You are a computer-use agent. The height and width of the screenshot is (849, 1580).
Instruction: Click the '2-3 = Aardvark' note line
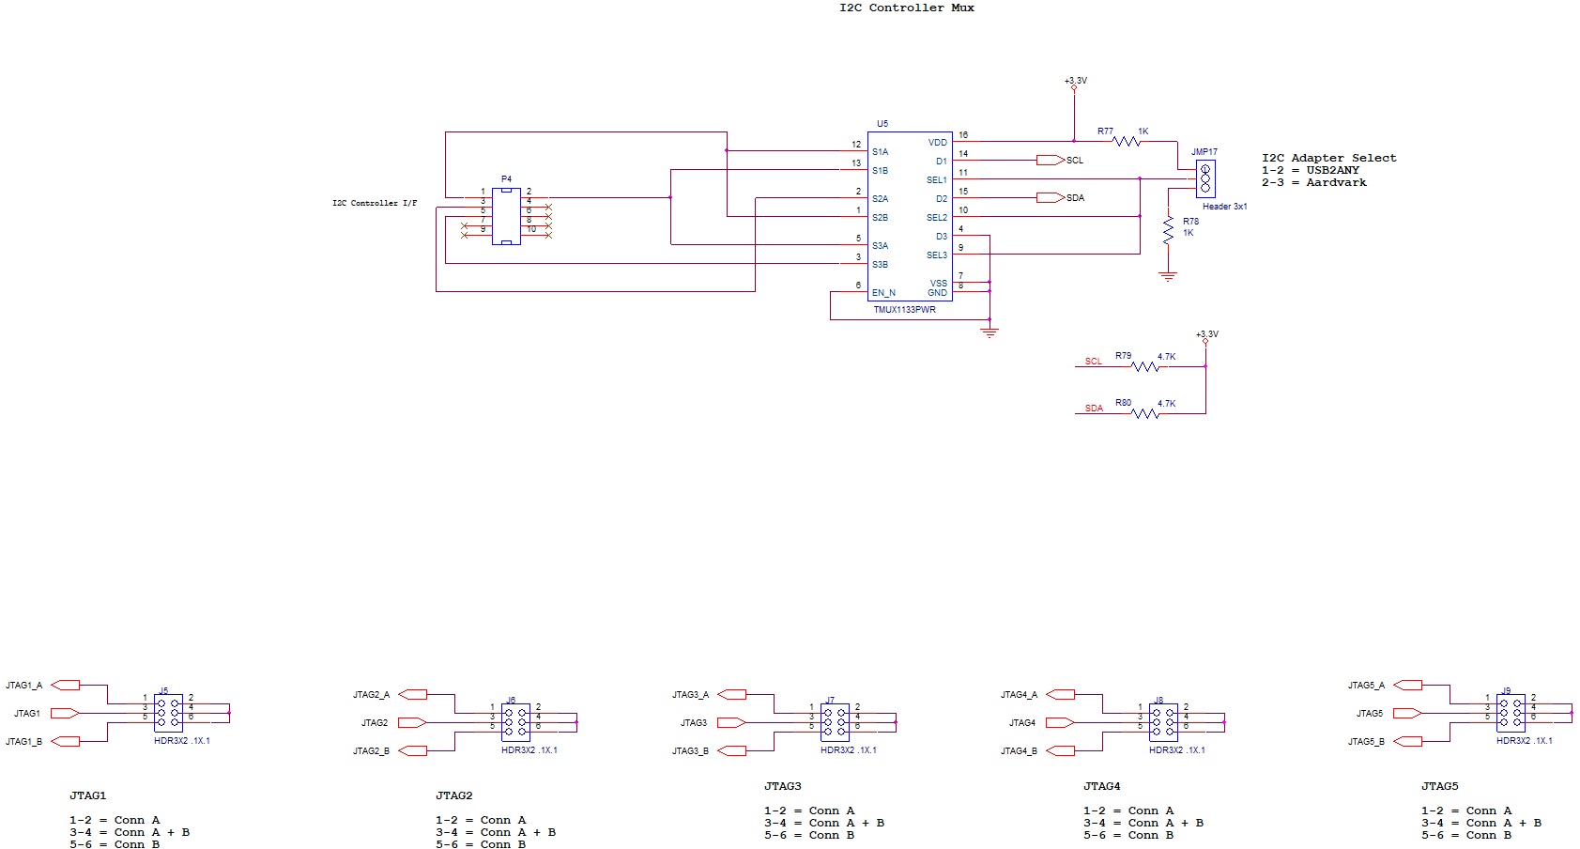click(1314, 182)
